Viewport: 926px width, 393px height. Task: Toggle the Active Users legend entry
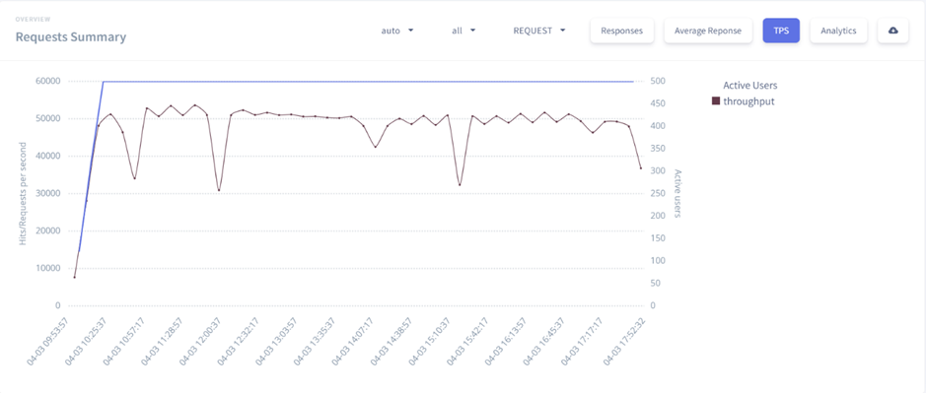coord(750,86)
